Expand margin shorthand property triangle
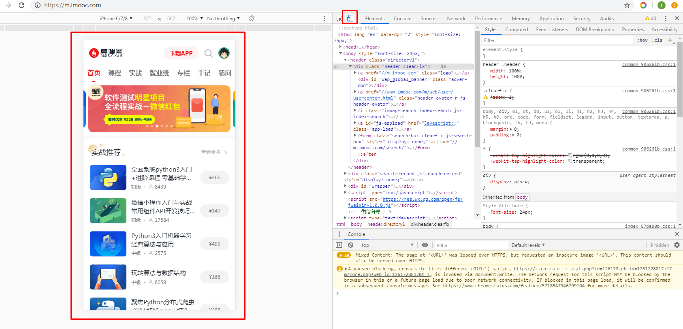 (511, 129)
